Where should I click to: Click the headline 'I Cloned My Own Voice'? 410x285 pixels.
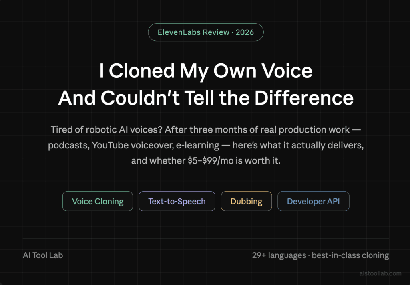coord(206,71)
